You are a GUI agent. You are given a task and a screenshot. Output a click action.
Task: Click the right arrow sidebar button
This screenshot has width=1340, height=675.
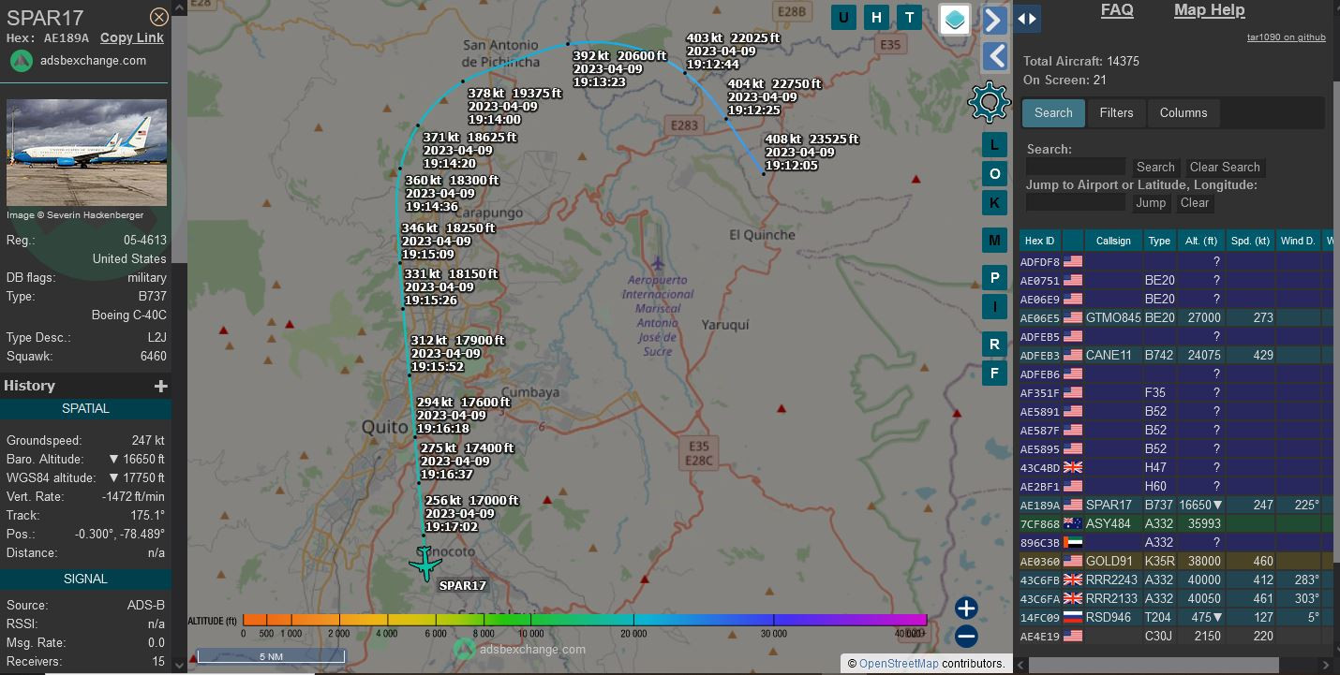click(994, 20)
